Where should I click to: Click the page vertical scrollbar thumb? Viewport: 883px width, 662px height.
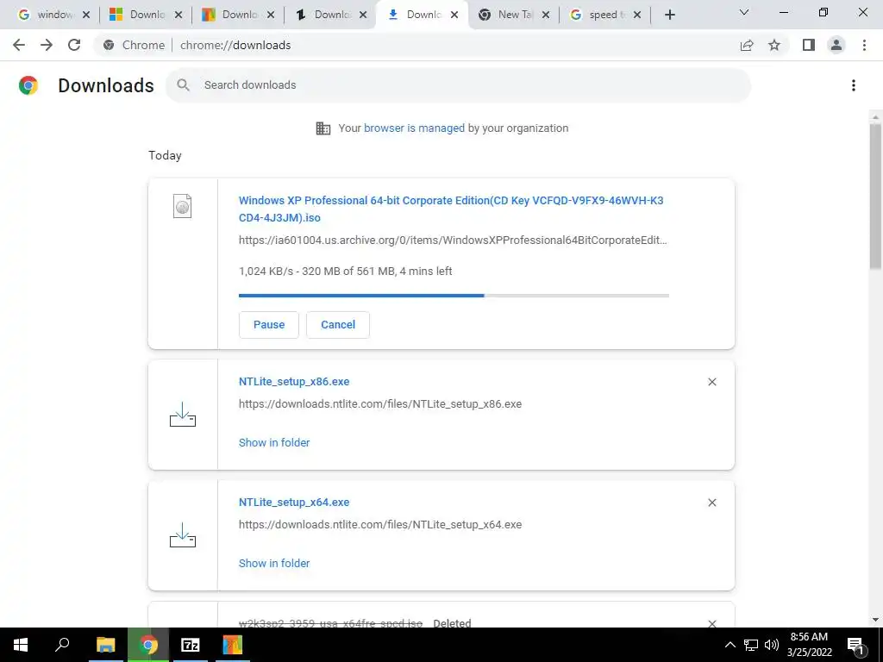pyautogui.click(x=875, y=197)
